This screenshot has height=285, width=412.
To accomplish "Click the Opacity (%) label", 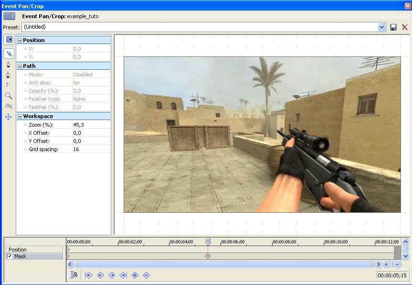I will tap(43, 91).
